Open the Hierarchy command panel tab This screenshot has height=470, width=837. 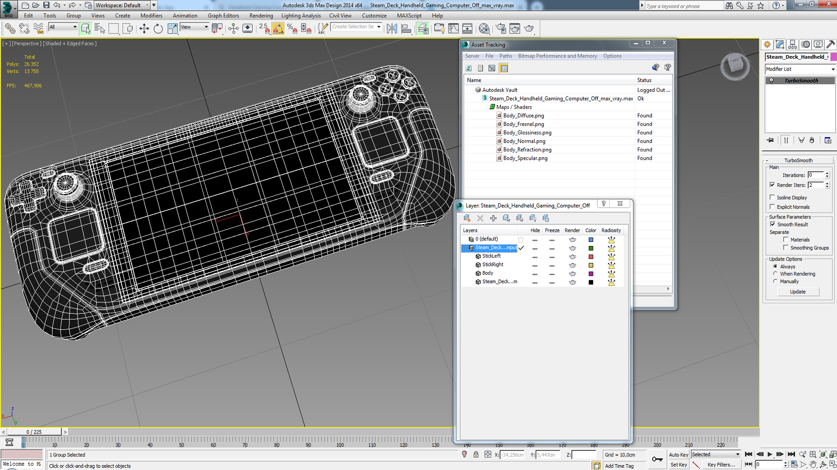pos(793,44)
